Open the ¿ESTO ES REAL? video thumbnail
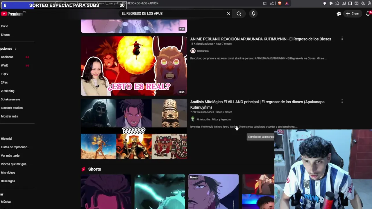 point(134,66)
